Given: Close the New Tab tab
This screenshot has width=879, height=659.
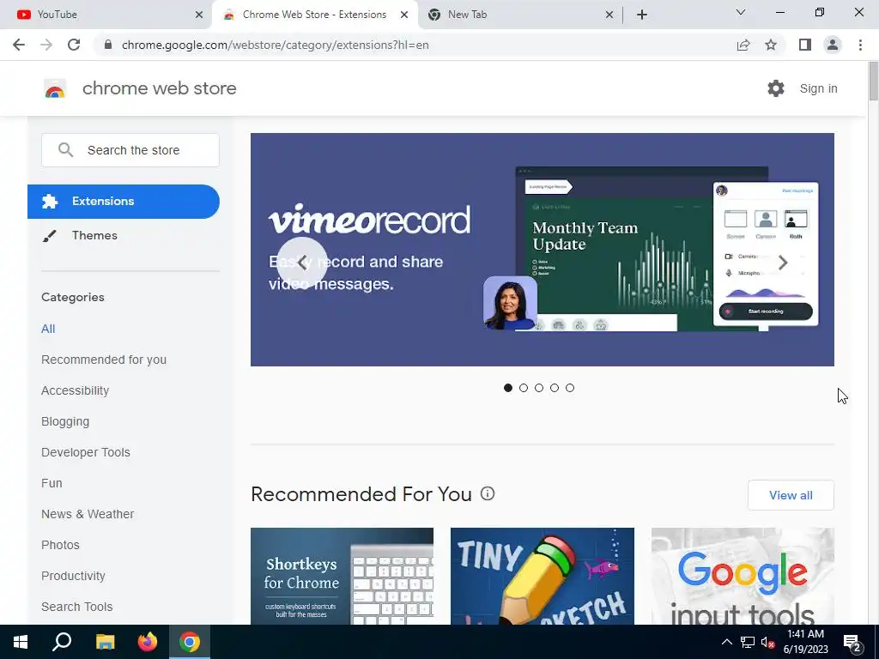Looking at the screenshot, I should click(609, 15).
